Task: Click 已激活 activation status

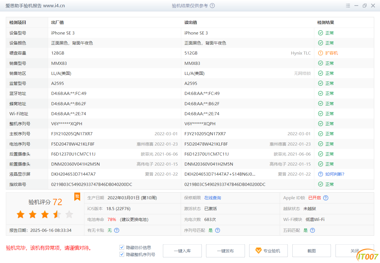Action: [x=210, y=208]
